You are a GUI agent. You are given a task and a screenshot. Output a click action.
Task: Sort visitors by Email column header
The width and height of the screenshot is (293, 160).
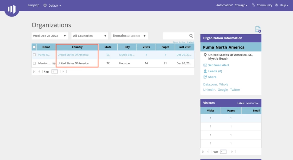tap(252, 111)
